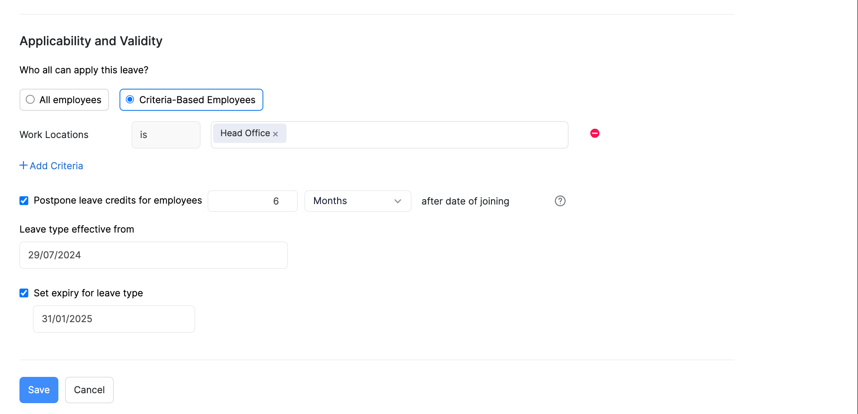Click empty area of Work Locations value box

coord(425,135)
